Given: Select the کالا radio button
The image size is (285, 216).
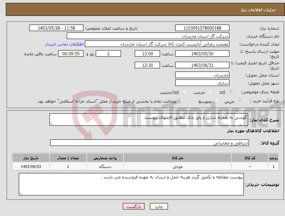Looking at the screenshot, I should click(x=231, y=92).
